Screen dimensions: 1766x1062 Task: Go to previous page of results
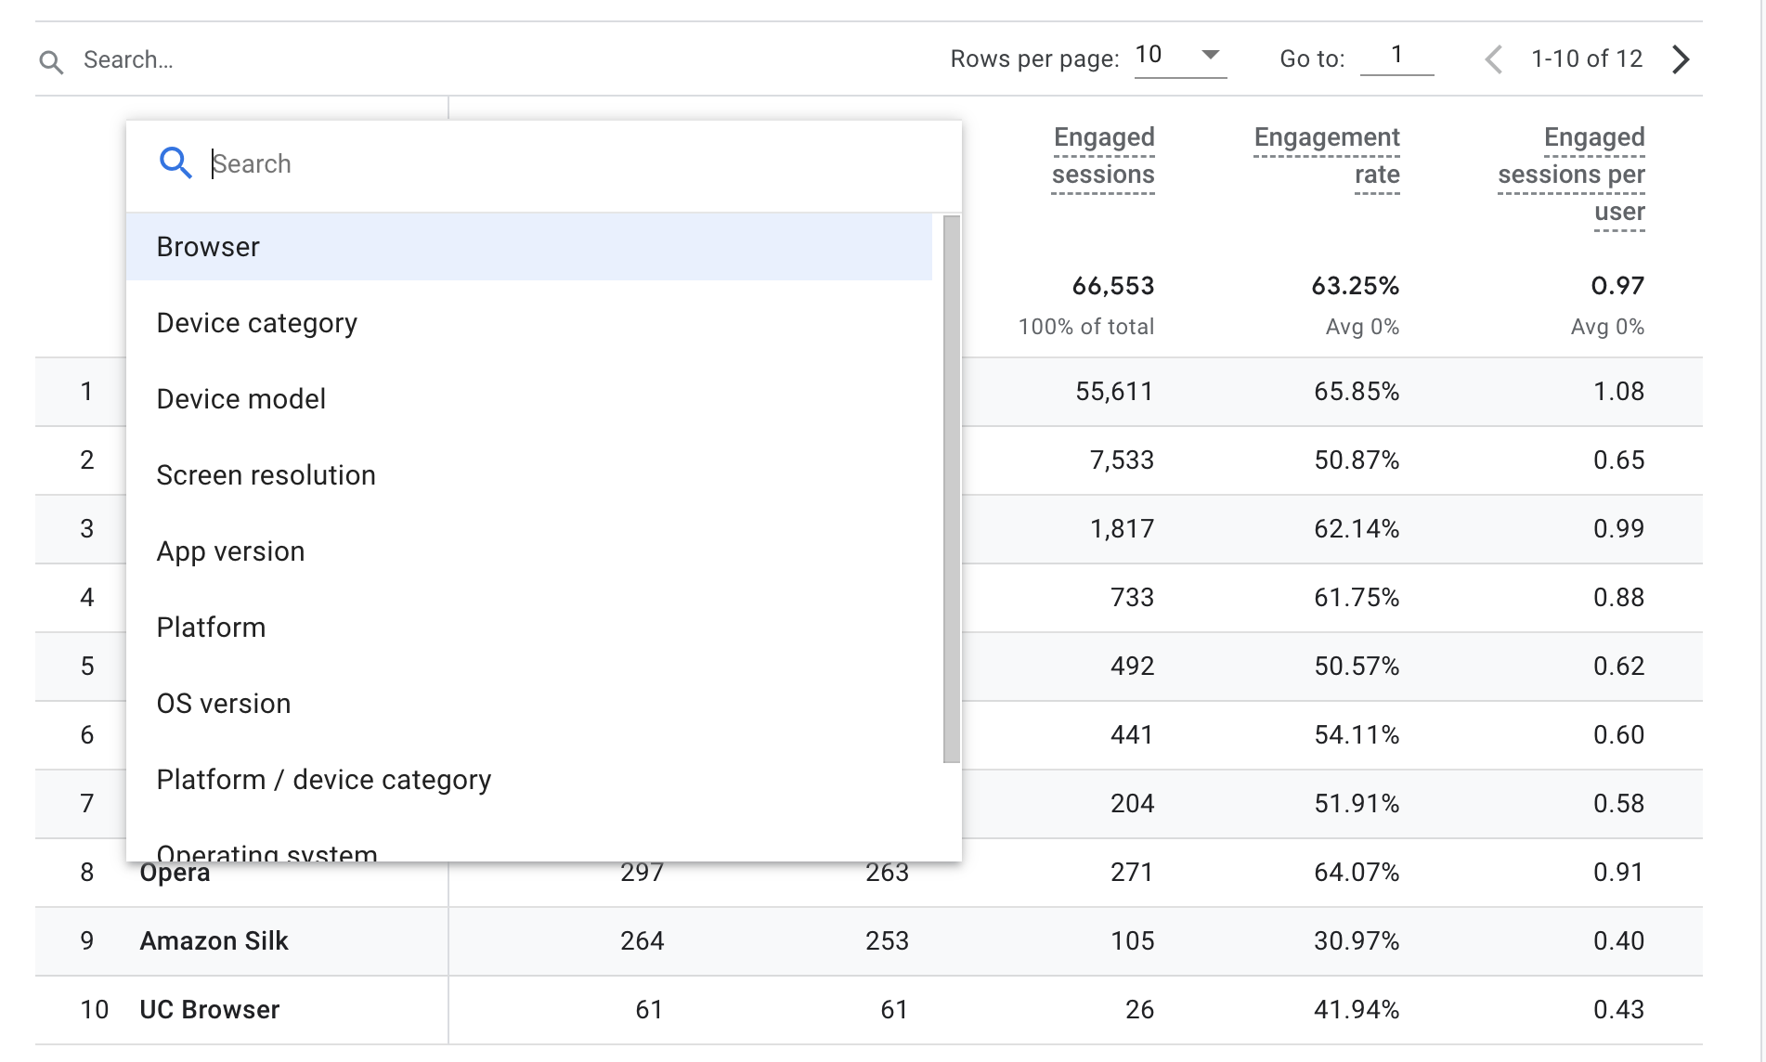point(1493,59)
